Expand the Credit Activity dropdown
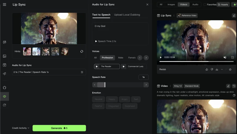 coord(21,128)
